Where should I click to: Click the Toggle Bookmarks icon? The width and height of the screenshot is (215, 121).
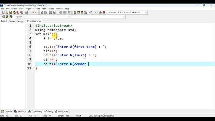(7, 17)
